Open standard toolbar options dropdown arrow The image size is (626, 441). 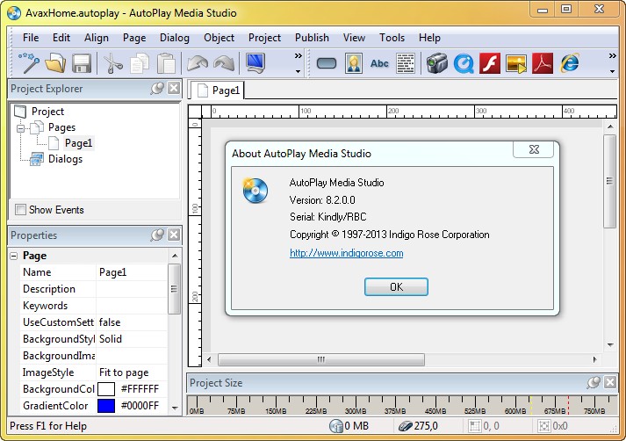pyautogui.click(x=299, y=71)
